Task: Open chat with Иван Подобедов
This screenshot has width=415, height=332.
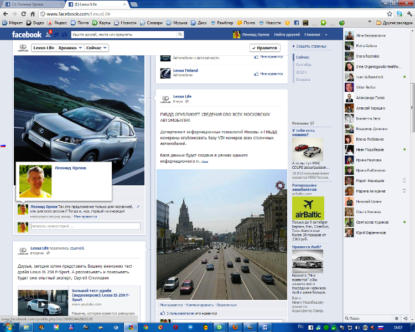Action: click(375, 149)
